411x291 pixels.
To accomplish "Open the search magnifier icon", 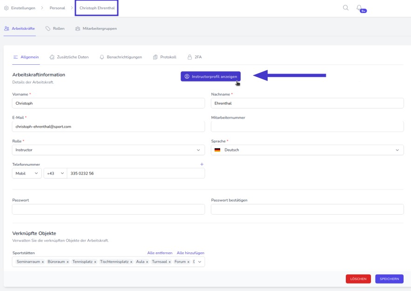I will coord(346,7).
